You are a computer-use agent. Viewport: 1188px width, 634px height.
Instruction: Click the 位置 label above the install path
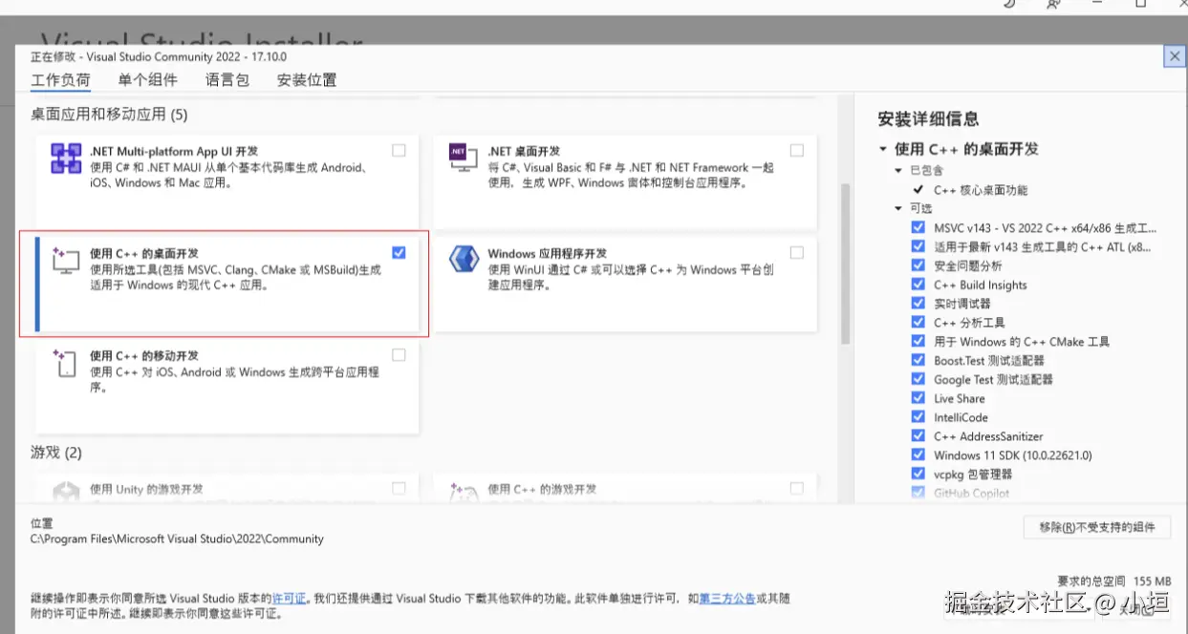[x=42, y=523]
